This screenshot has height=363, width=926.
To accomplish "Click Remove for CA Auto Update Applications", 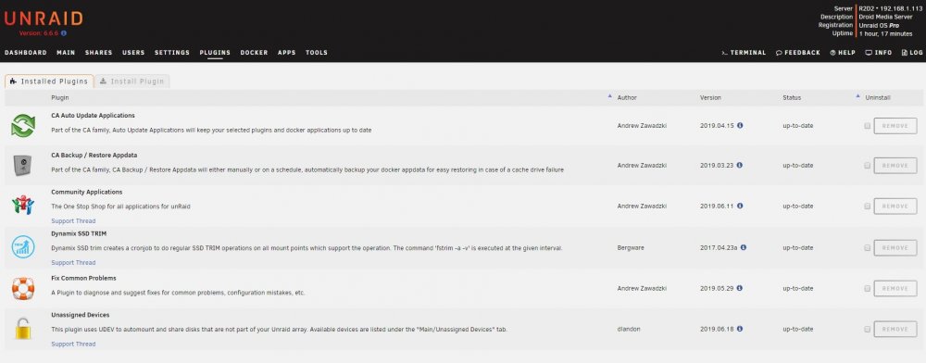I will coord(895,126).
